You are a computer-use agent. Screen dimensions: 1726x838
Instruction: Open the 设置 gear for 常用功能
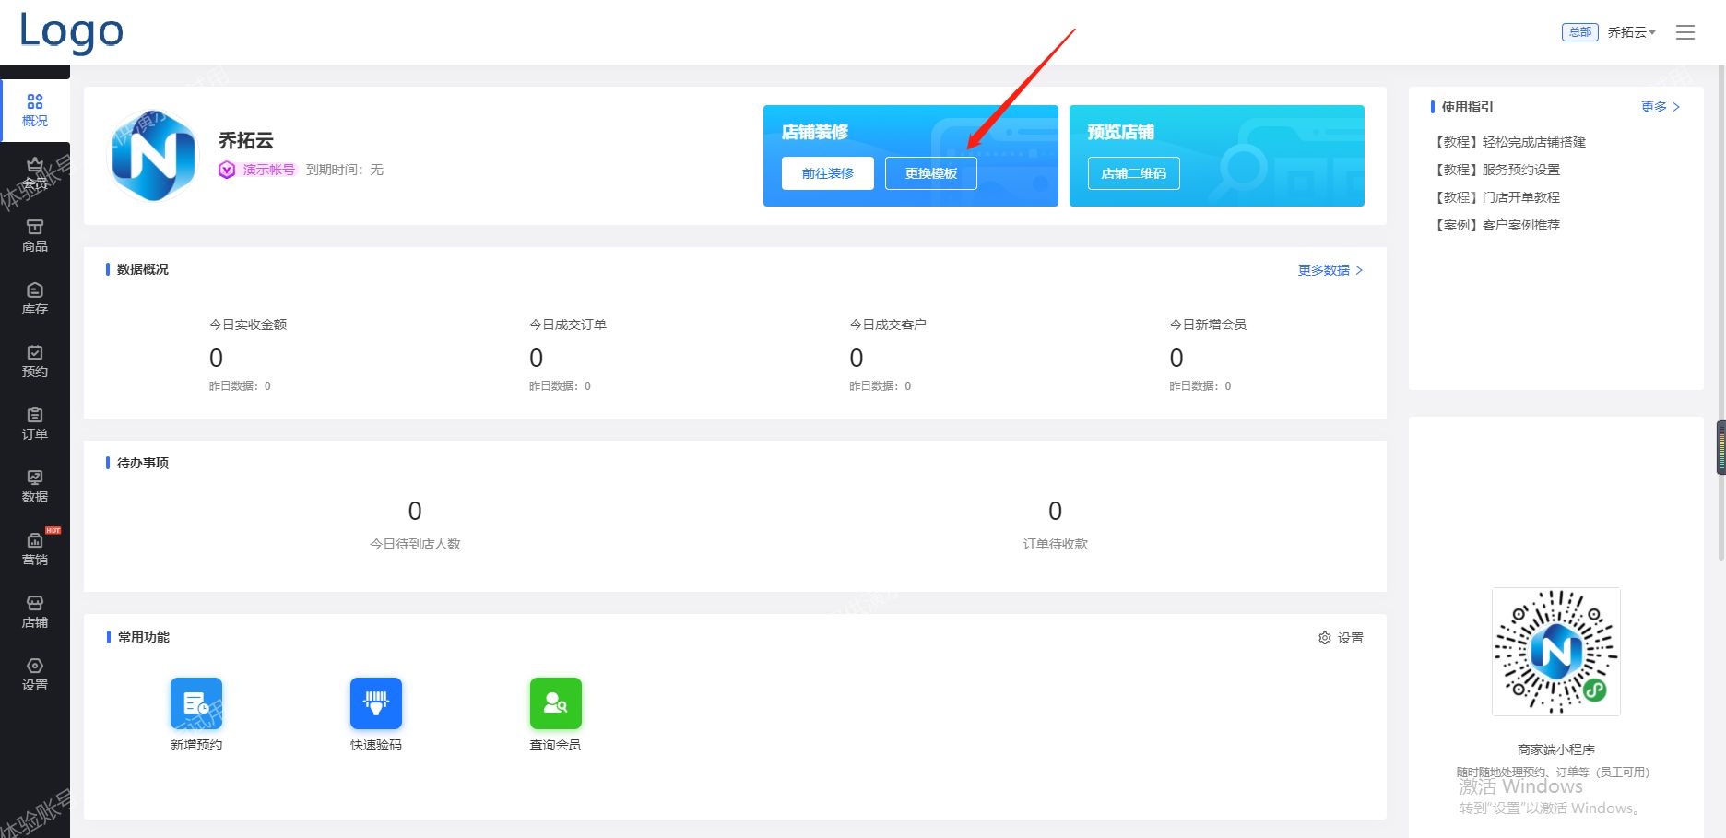1341,638
